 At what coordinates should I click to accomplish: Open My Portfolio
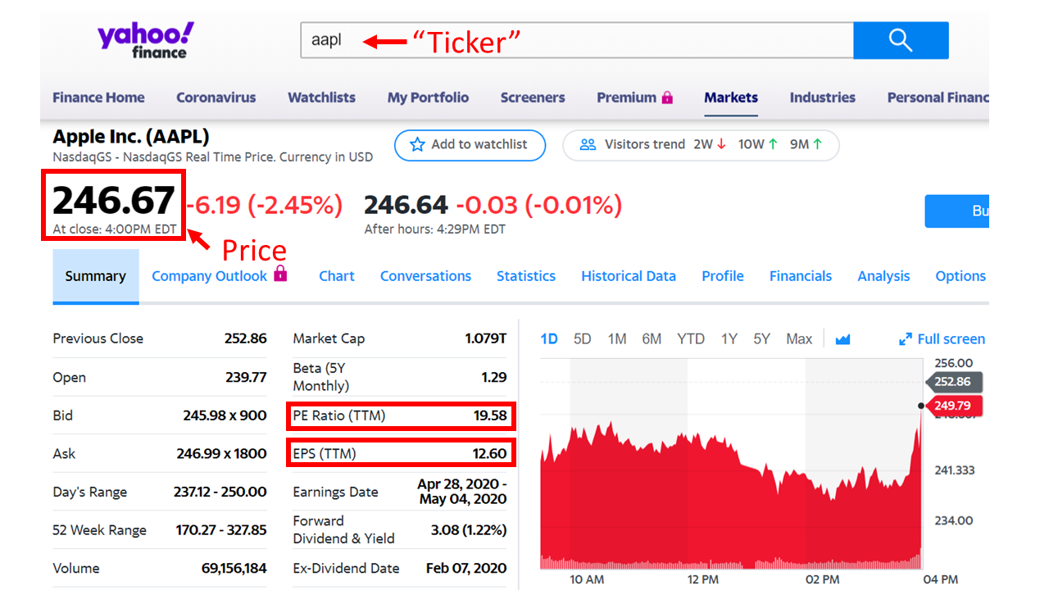click(428, 98)
